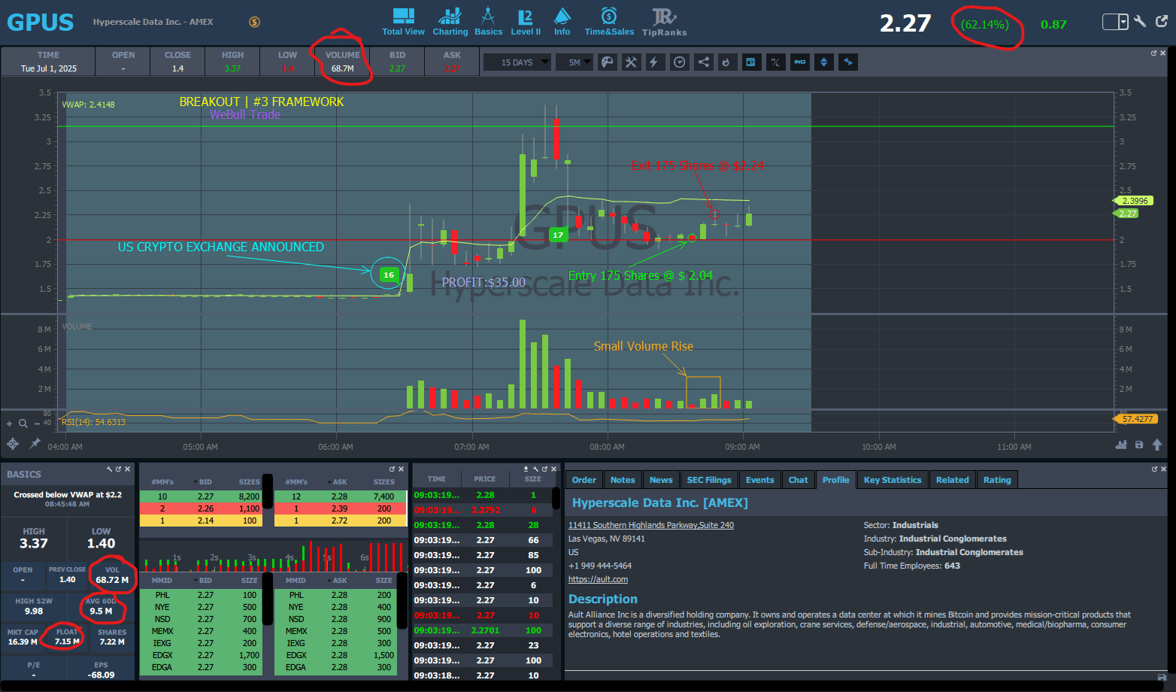Select the Profile tab
The width and height of the screenshot is (1176, 692).
(x=835, y=480)
